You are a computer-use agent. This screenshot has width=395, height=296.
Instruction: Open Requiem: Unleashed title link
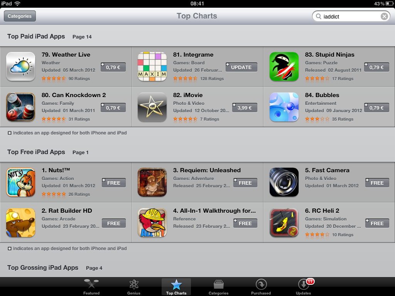click(x=207, y=170)
